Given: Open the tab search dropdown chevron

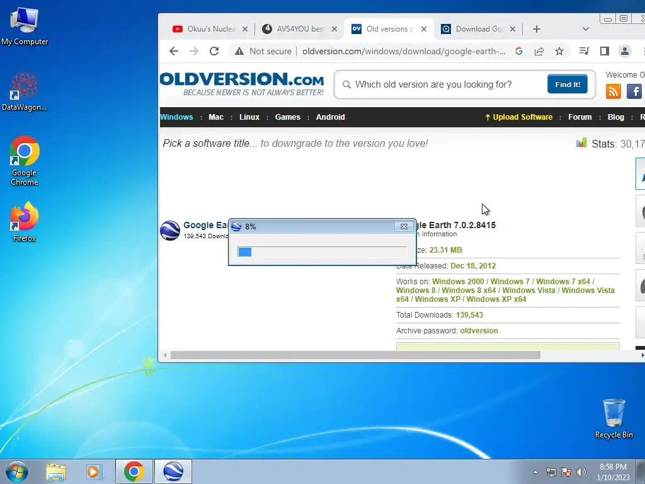Looking at the screenshot, I should coord(586,29).
